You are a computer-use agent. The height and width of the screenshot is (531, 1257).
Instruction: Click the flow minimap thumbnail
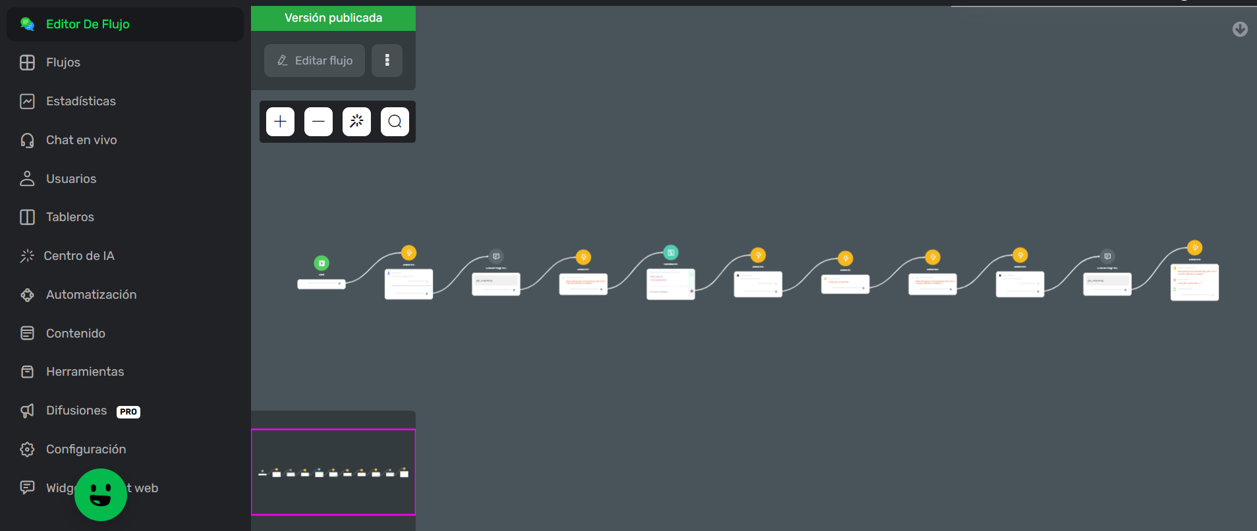333,472
